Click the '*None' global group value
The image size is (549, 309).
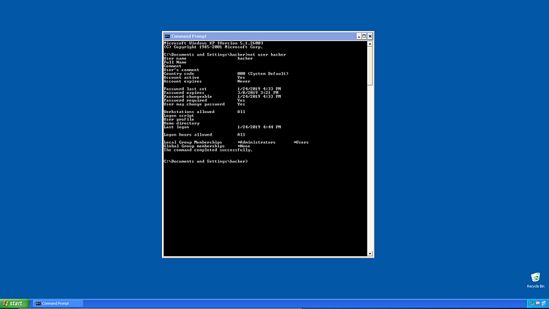[244, 146]
